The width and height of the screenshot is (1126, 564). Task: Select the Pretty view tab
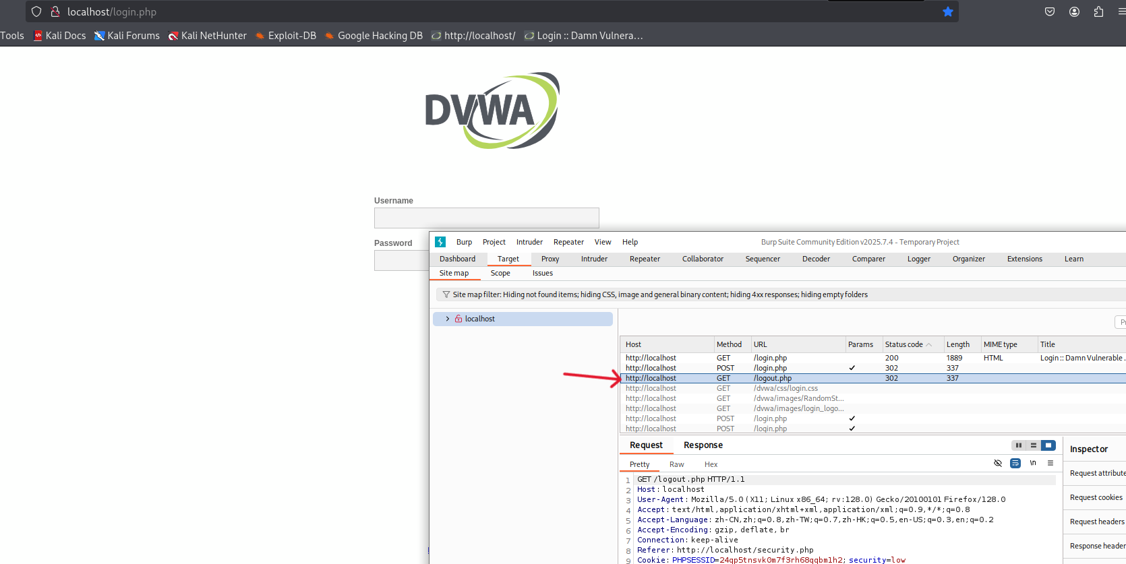639,464
